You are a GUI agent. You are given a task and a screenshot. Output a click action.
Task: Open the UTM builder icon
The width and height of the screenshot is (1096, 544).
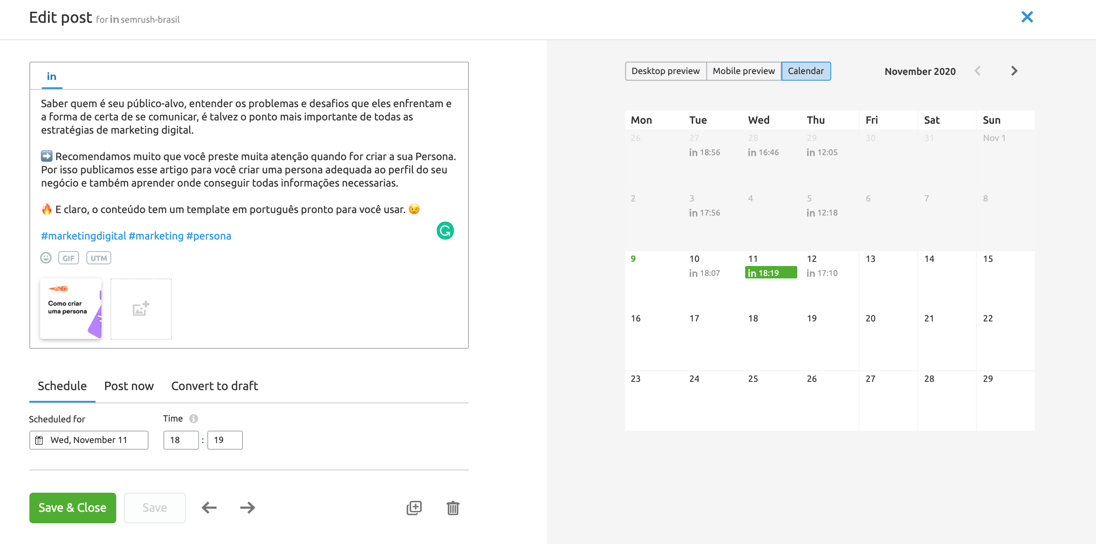(x=98, y=258)
